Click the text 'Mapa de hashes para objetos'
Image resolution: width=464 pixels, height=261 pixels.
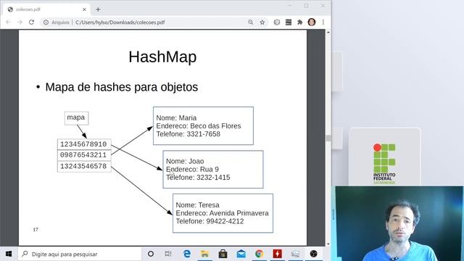(122, 87)
